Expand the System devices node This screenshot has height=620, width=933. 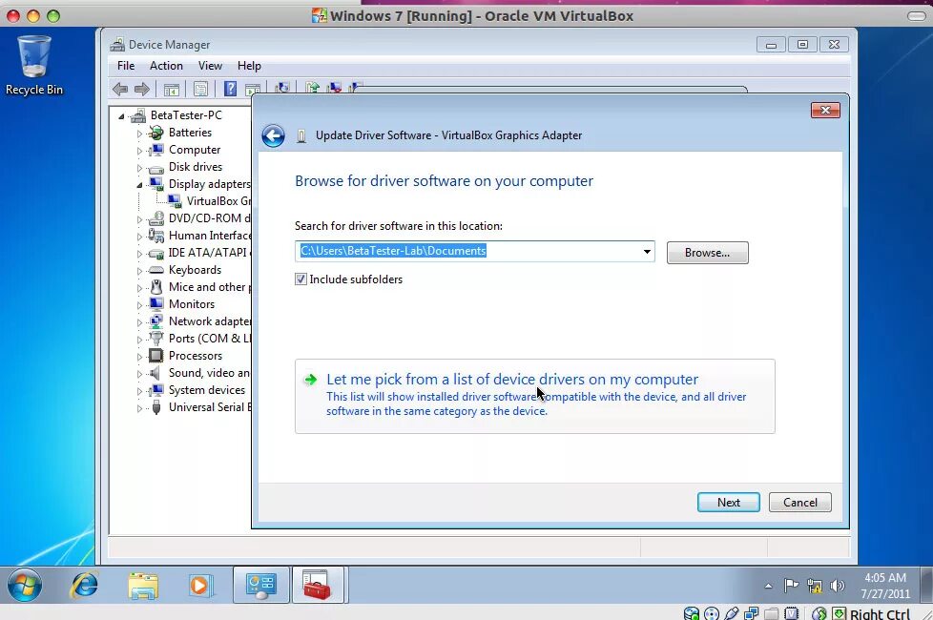click(139, 391)
